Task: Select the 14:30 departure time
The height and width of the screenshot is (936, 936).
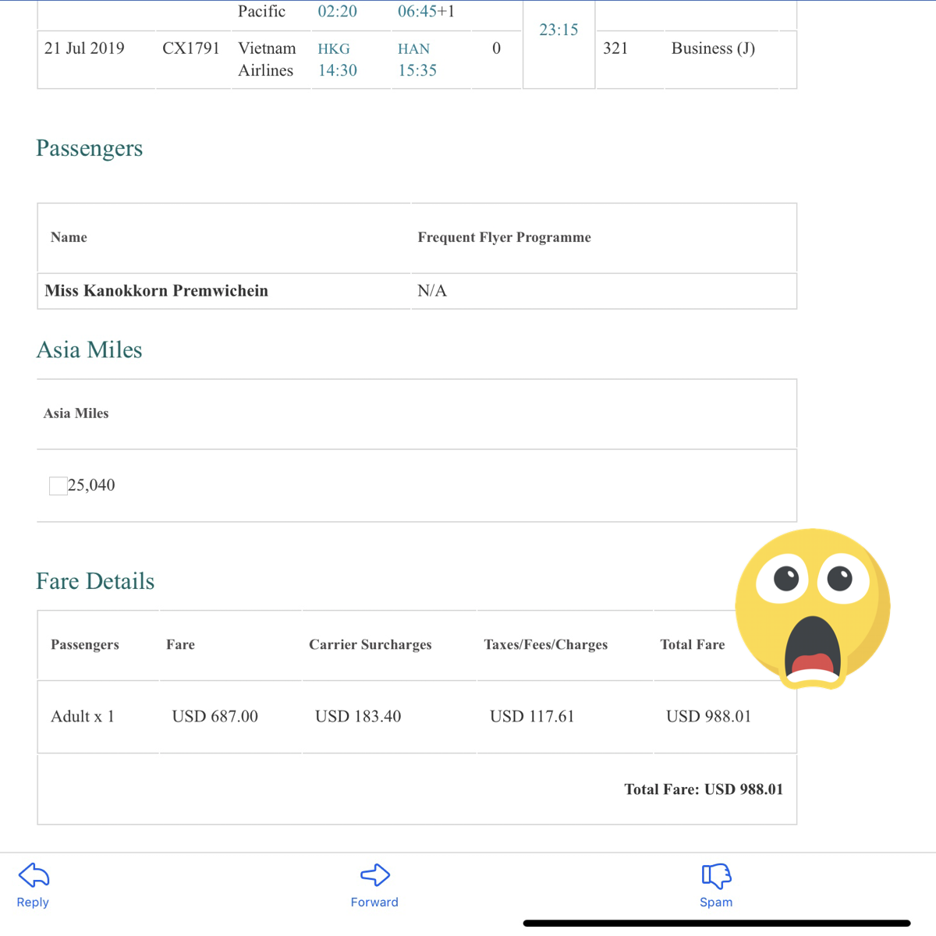Action: click(338, 70)
